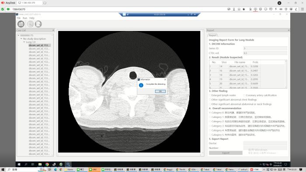Open the Run menu
Screen dimensions: 306x172
tap(25, 18)
